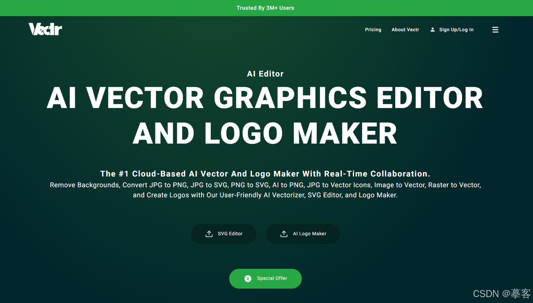Screen dimensions: 533x303
Task: Click the upload icon on the AI Logo Maker button
Action: (284, 234)
